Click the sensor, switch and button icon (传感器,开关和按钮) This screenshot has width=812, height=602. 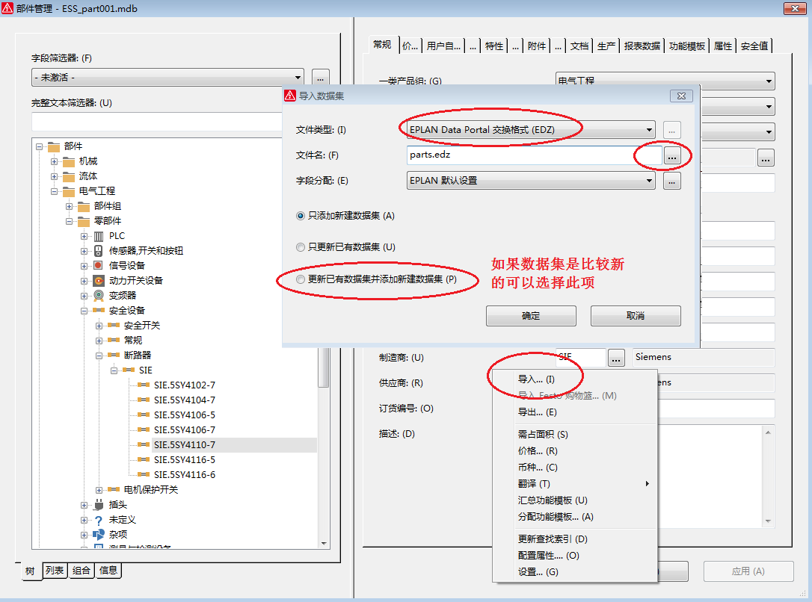tap(99, 251)
